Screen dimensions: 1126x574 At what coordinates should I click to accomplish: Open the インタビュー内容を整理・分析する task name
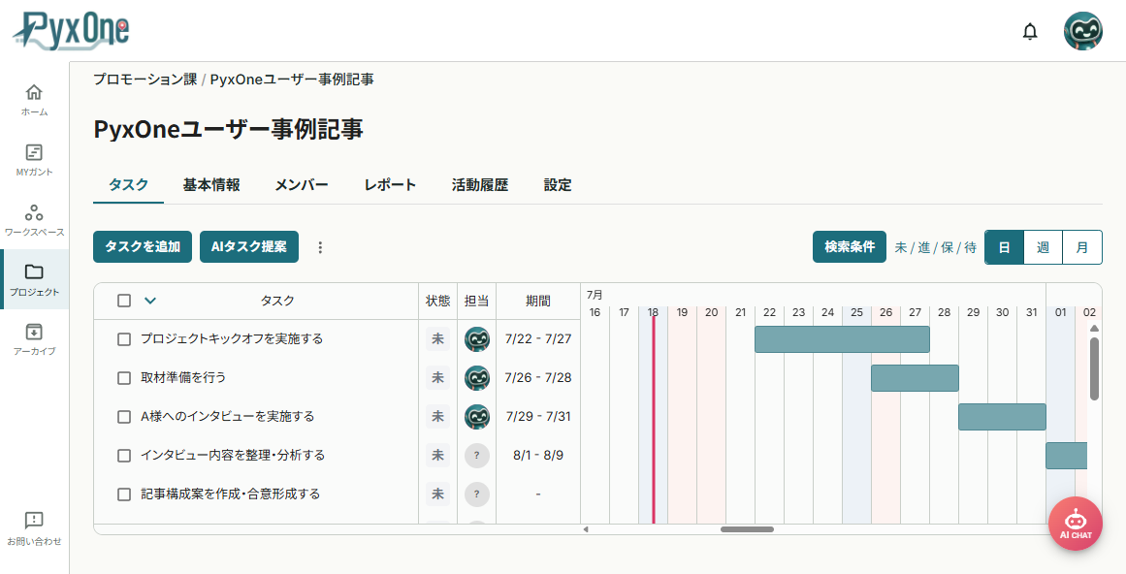233,456
